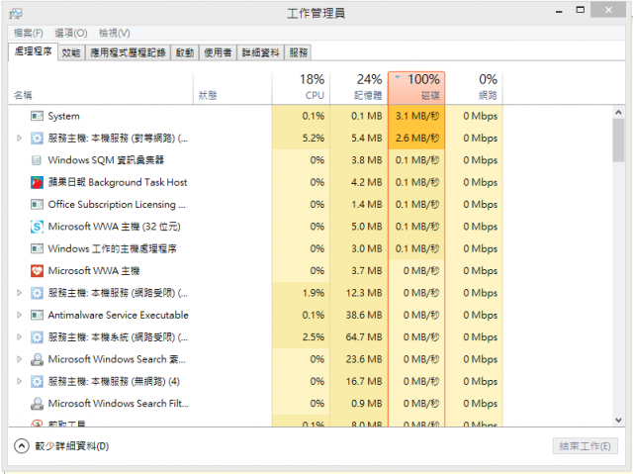Viewport: 633px width, 474px height.
Task: Click gear icon of 服務主機: 本機服務 (對等網路)
Action: (x=37, y=139)
